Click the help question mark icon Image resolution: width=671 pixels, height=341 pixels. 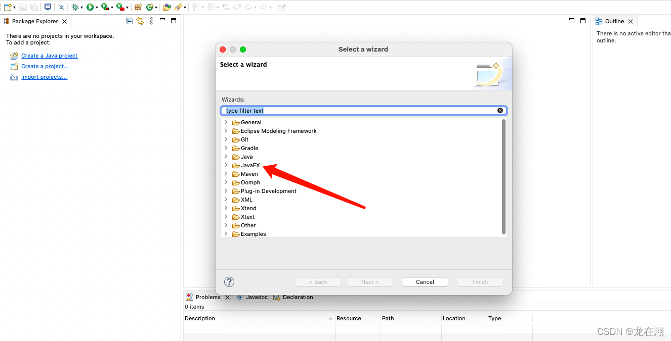point(229,281)
